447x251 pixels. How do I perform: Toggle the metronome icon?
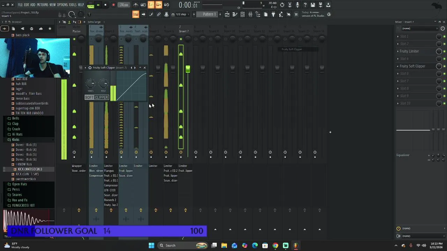(135, 5)
